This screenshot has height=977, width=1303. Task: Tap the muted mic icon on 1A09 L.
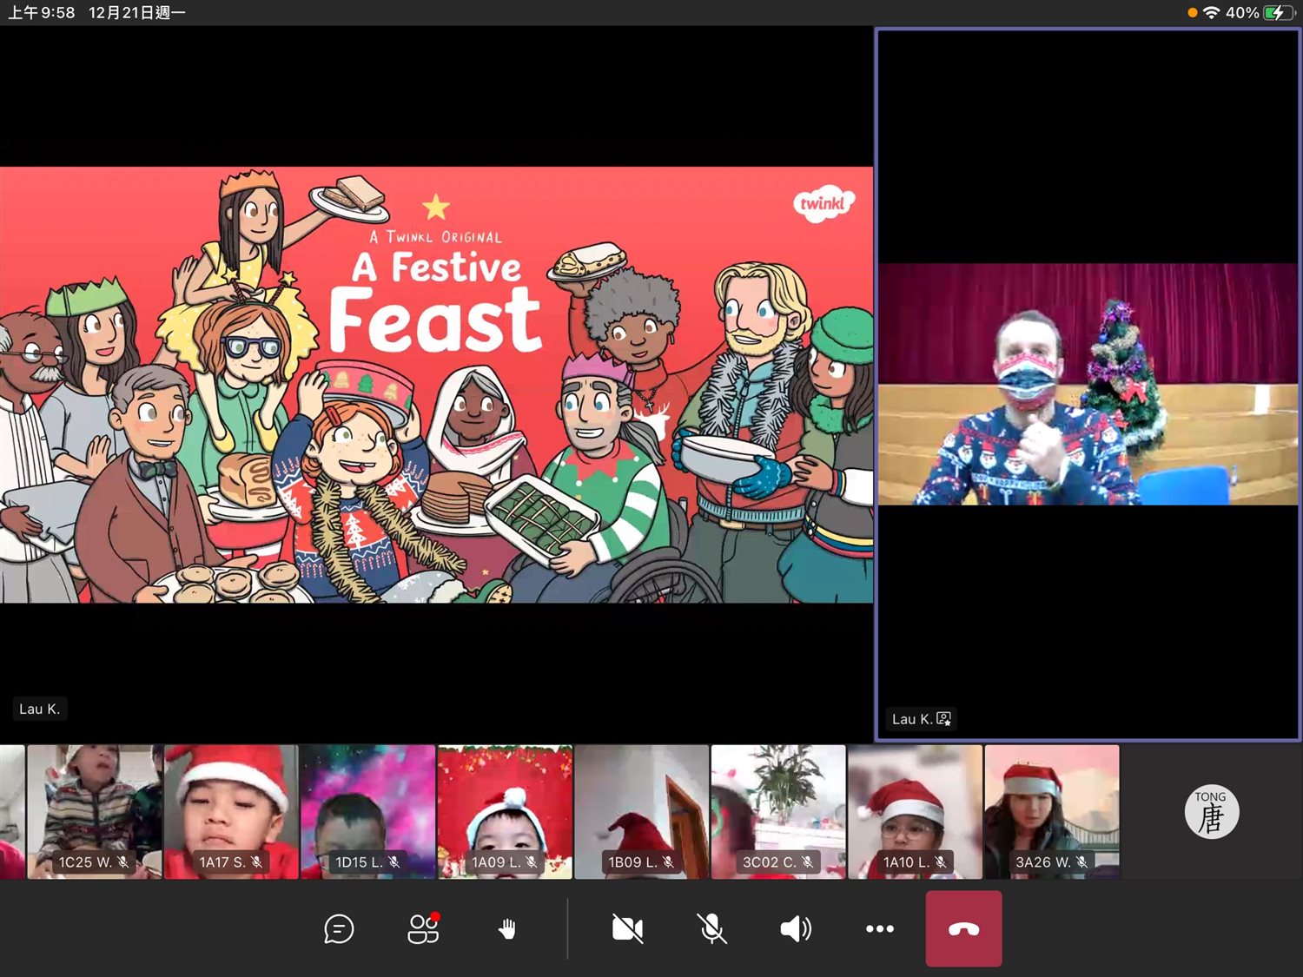coord(532,862)
